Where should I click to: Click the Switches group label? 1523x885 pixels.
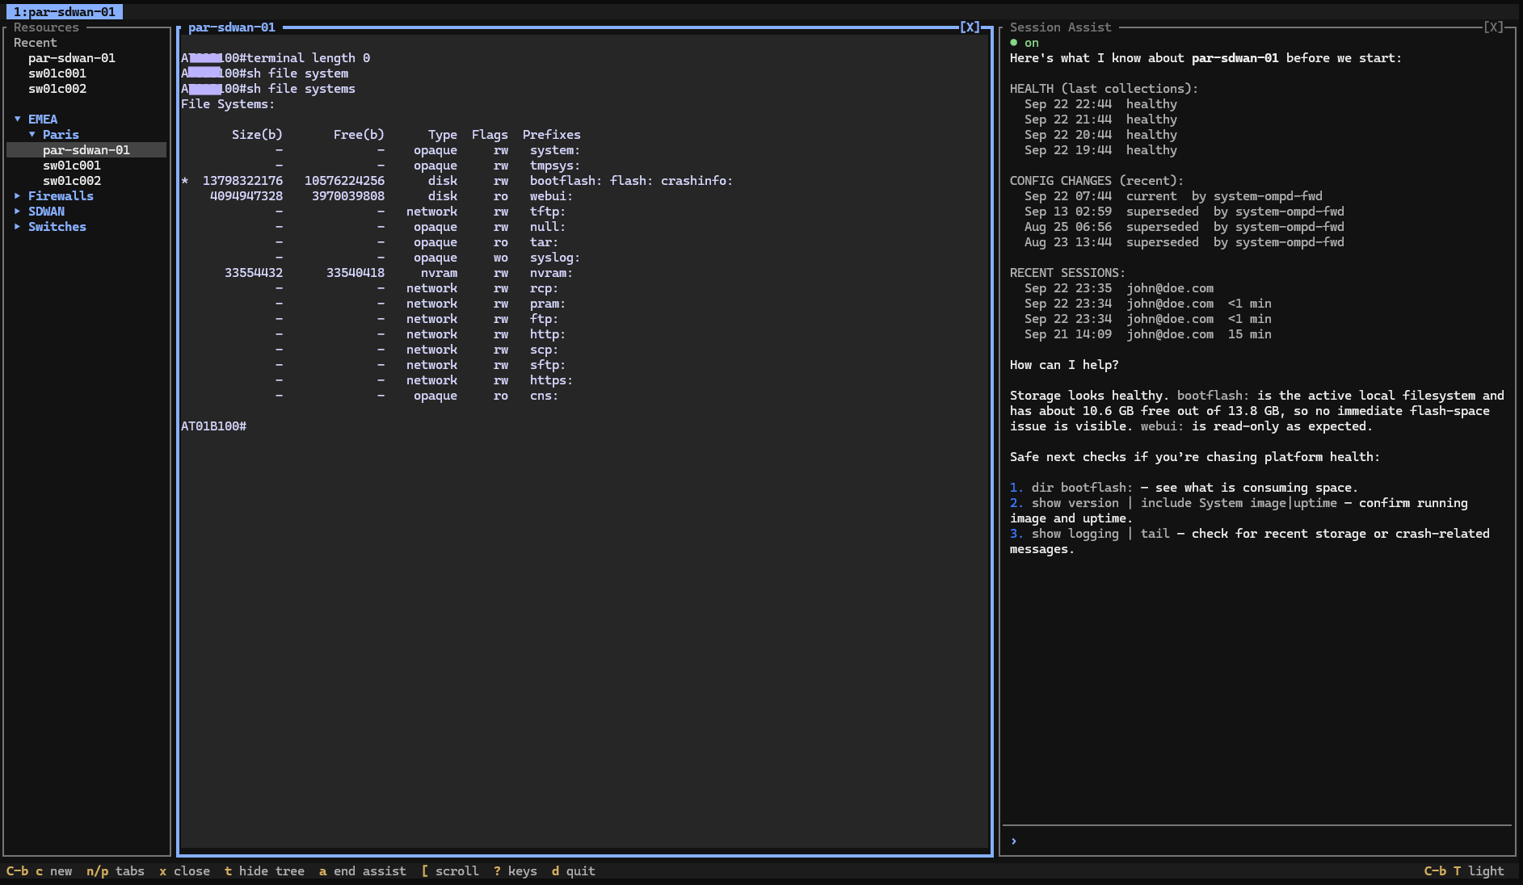[57, 226]
